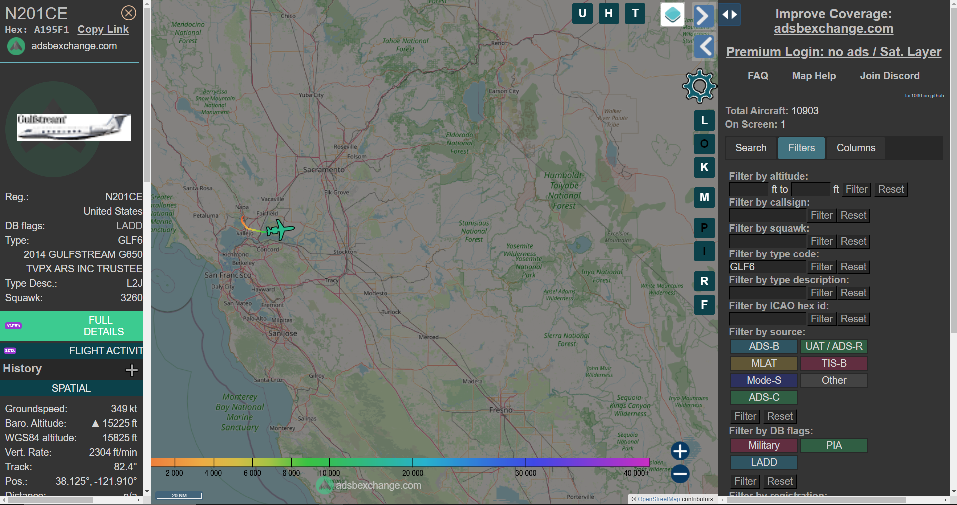Screen dimensions: 957x505
Task: Reset the type code filter
Action: click(853, 267)
